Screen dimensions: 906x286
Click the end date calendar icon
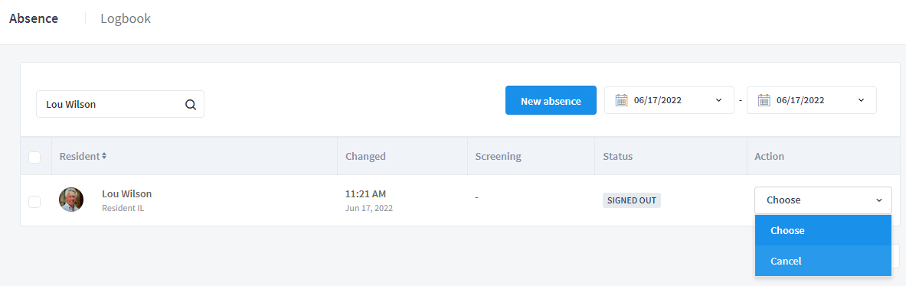pos(764,100)
